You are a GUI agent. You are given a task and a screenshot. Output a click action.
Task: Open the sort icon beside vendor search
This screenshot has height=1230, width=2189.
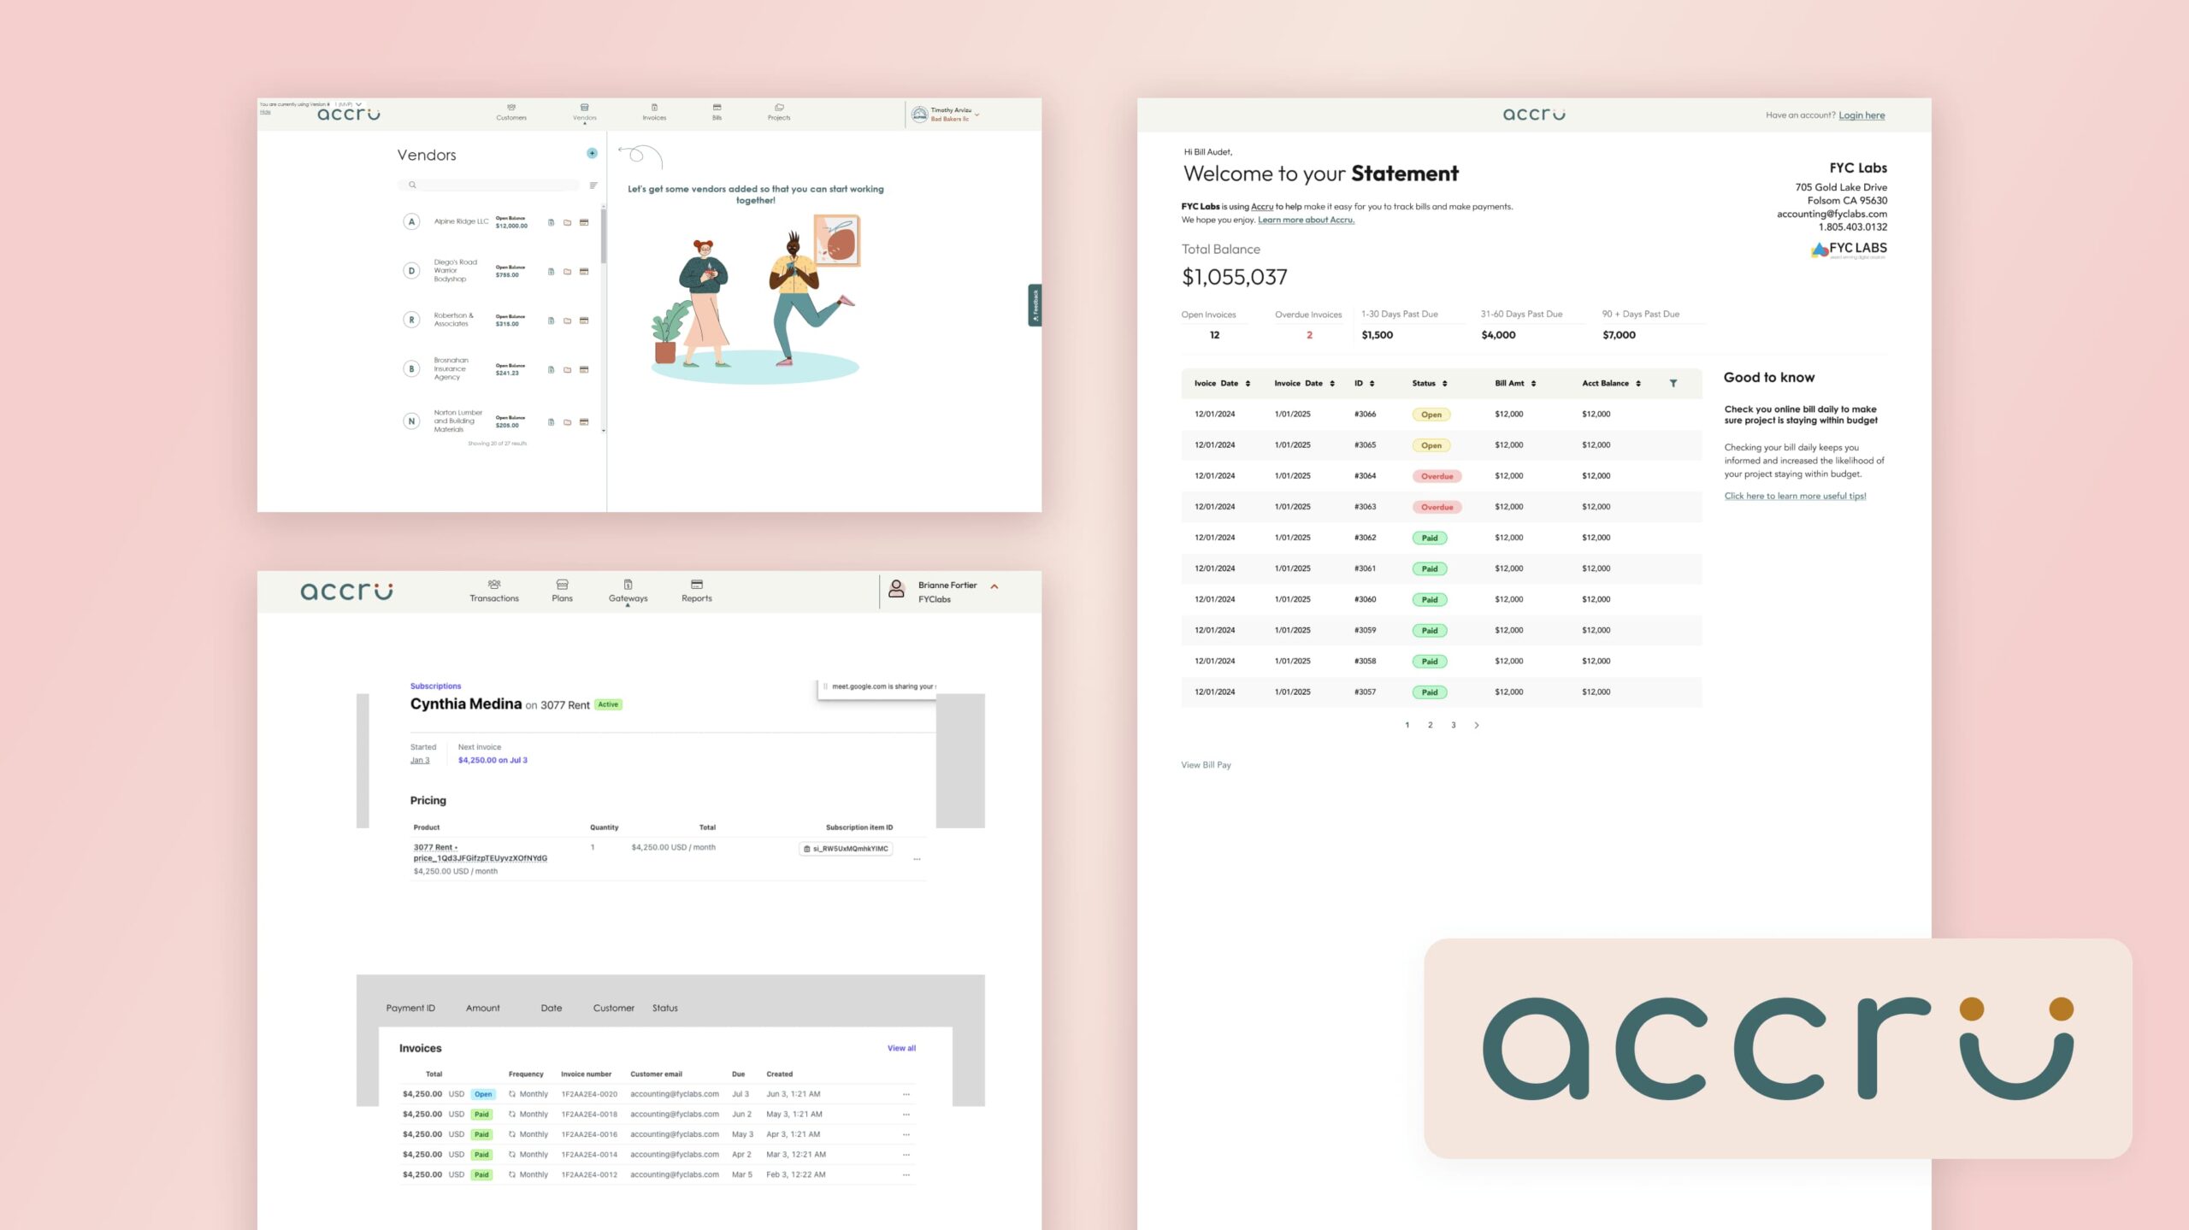[x=593, y=185]
